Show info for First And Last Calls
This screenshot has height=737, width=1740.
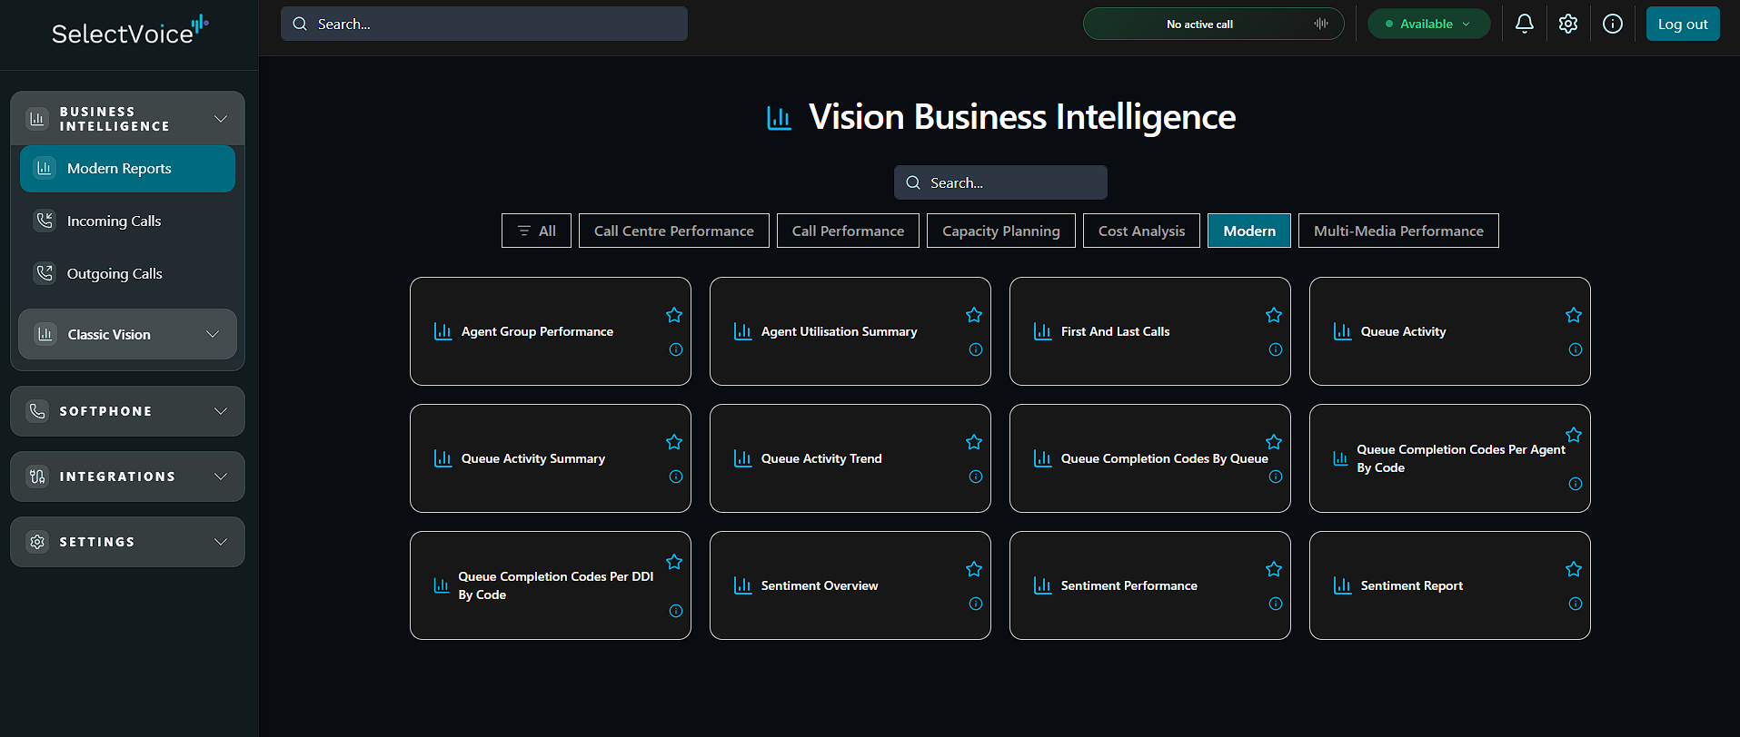[1276, 349]
